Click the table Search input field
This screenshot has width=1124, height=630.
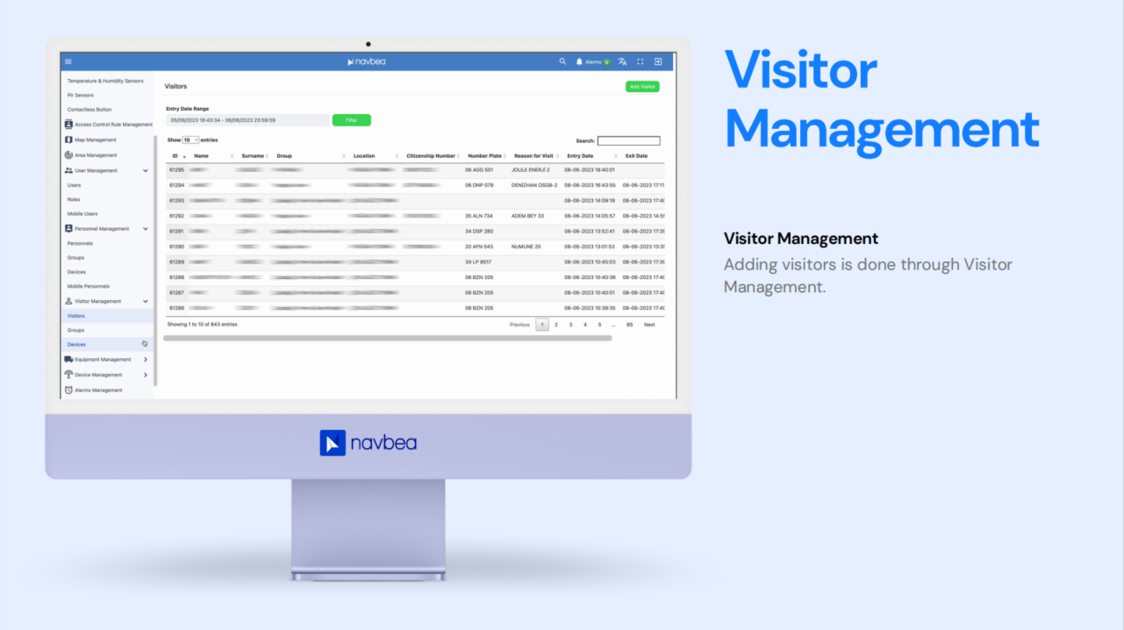[x=628, y=140]
